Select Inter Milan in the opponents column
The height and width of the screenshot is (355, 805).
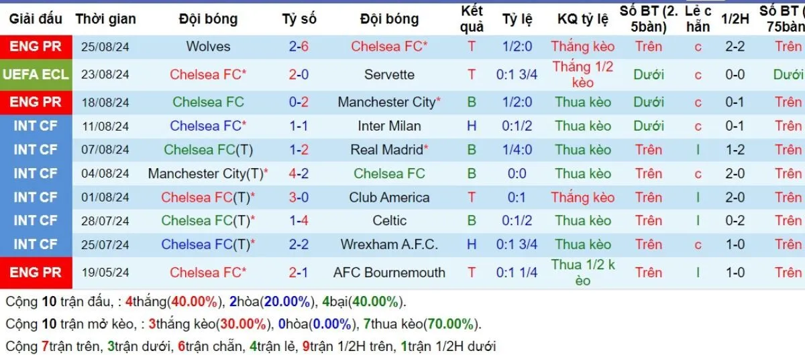point(389,126)
